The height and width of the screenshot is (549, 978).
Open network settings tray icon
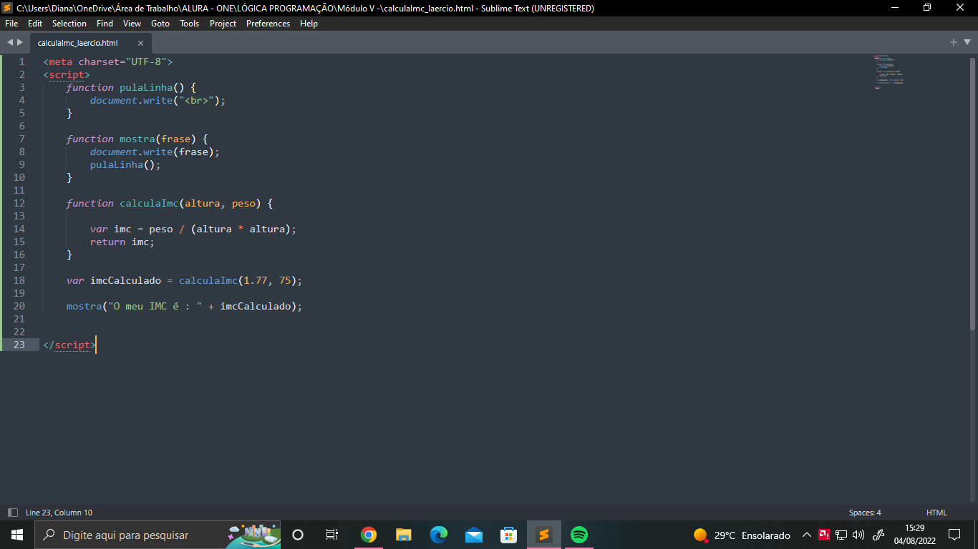841,535
